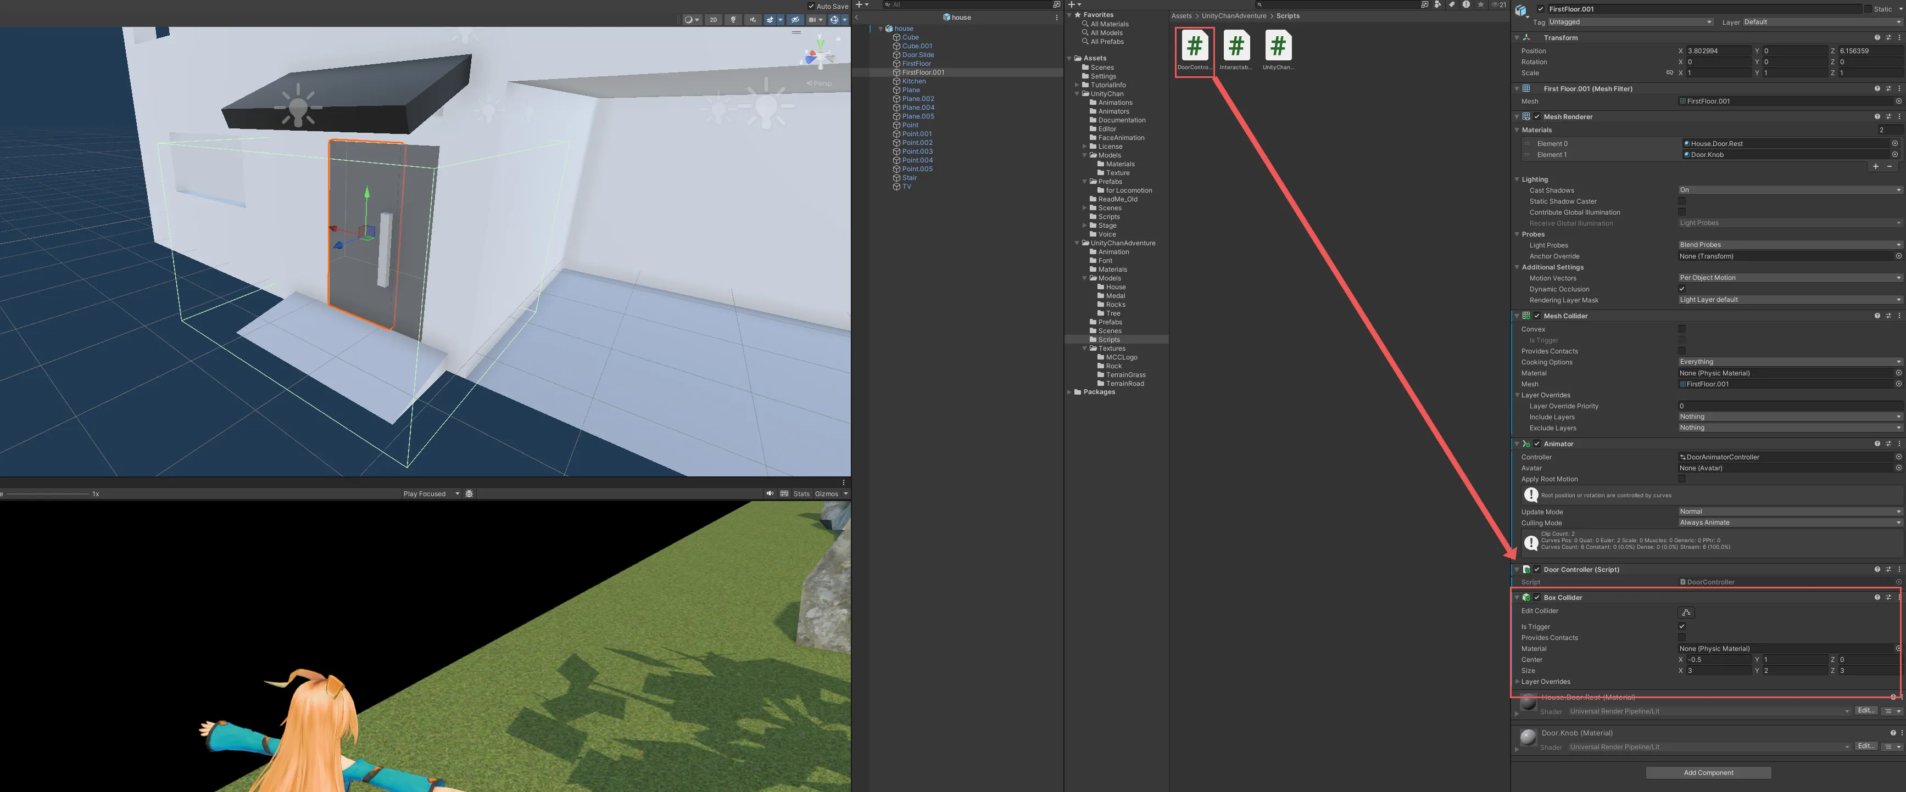Image resolution: width=1906 pixels, height=792 pixels.
Task: Toggle scene lighting bulb icon
Action: pyautogui.click(x=733, y=20)
